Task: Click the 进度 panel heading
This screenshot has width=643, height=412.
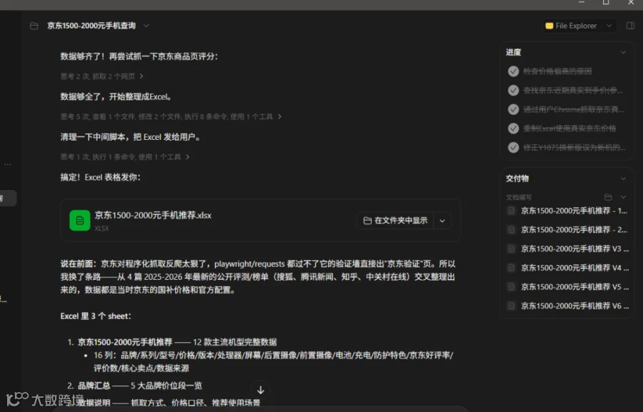Action: point(514,52)
